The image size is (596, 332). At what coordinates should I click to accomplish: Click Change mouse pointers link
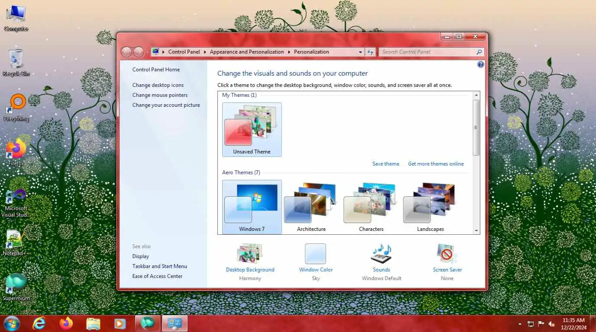pyautogui.click(x=160, y=95)
